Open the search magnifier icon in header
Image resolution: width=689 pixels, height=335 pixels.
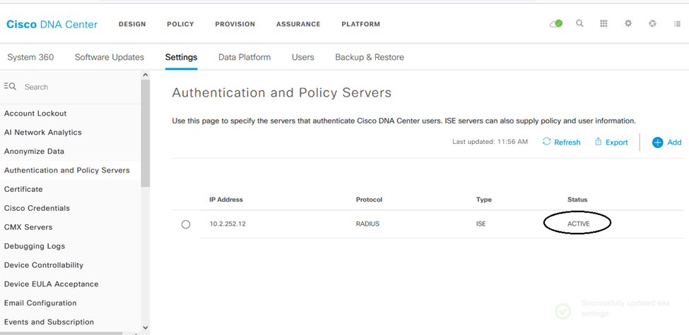click(579, 24)
